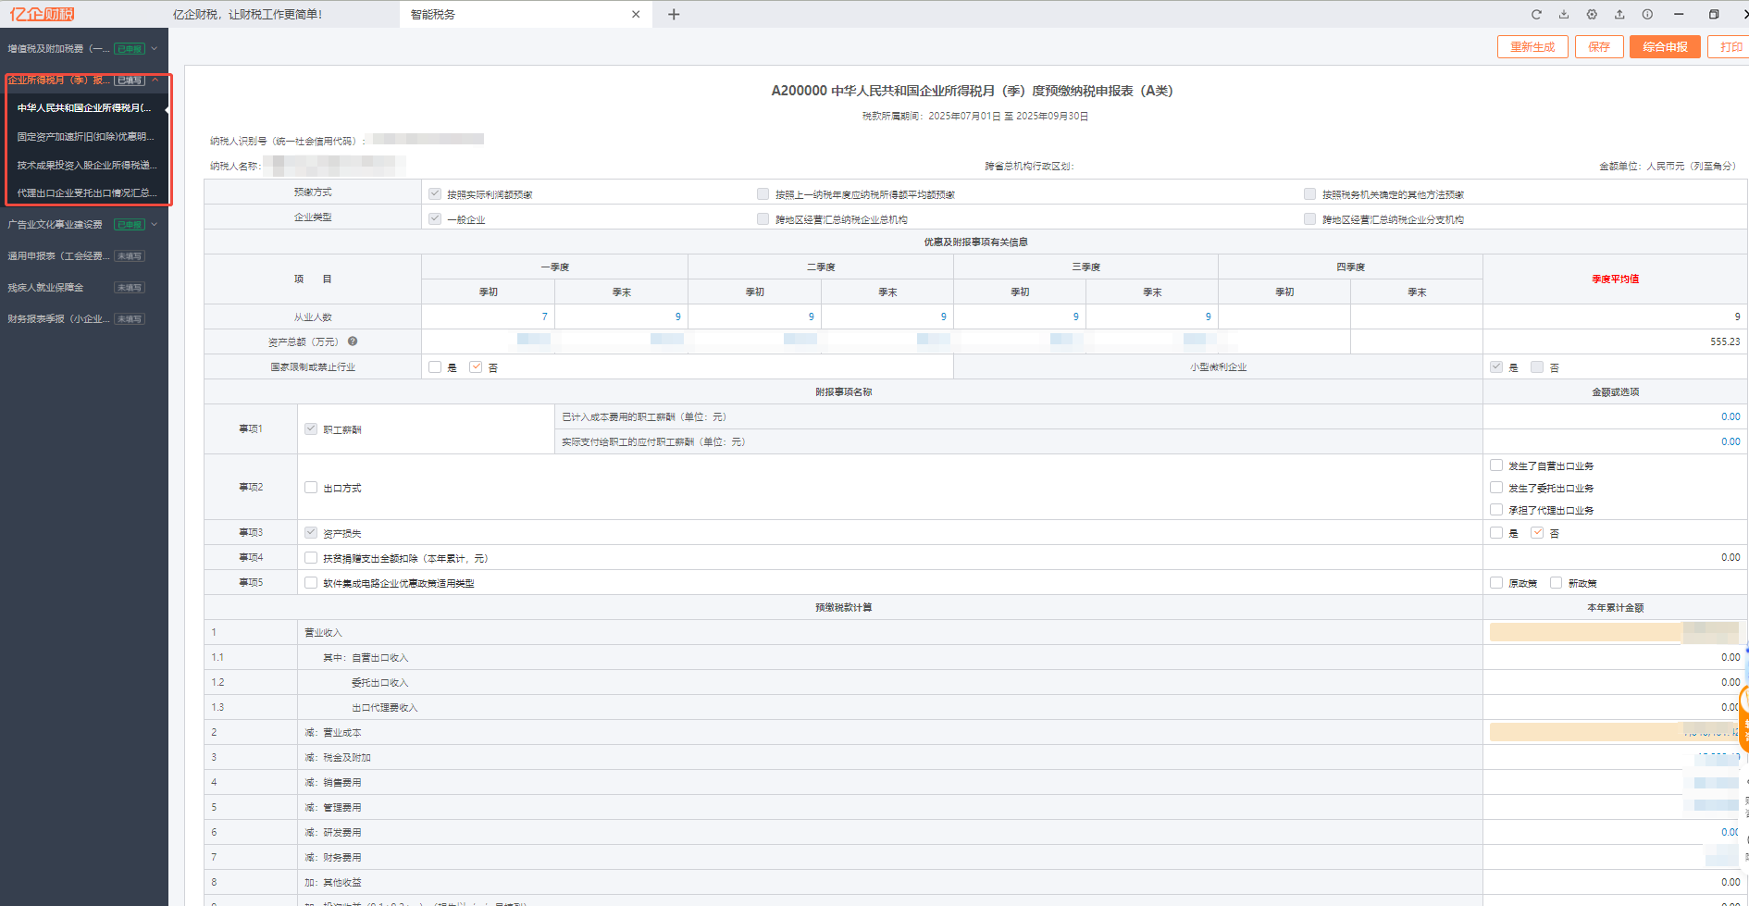
Task: Expand 广告业文化事业建设费 section
Action: [x=155, y=224]
